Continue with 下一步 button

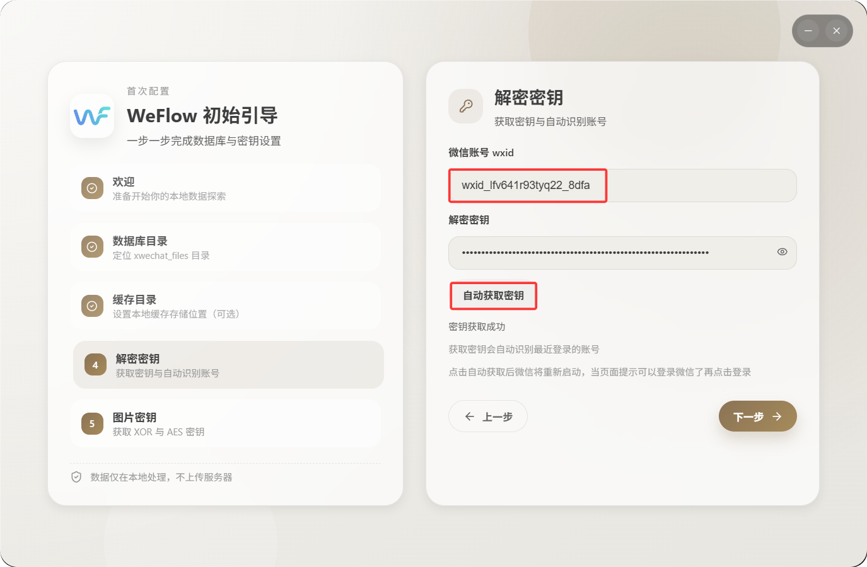(758, 416)
